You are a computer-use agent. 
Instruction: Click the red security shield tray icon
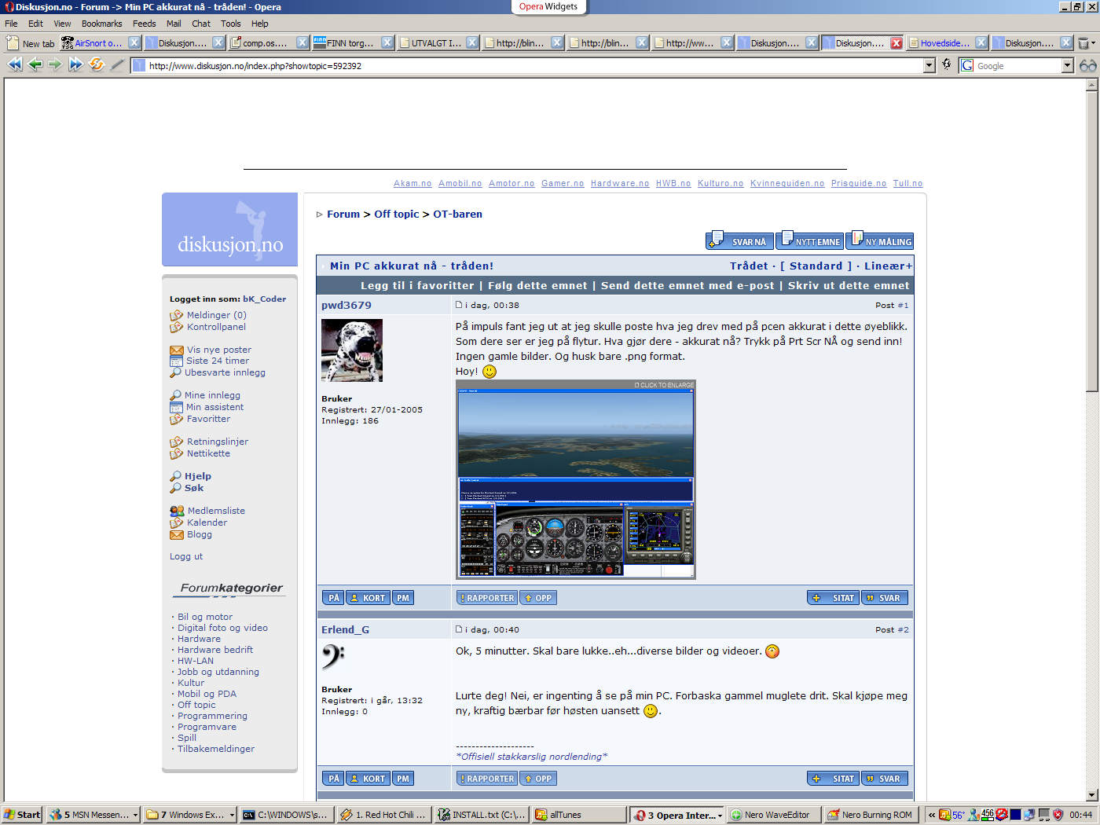tap(1058, 815)
